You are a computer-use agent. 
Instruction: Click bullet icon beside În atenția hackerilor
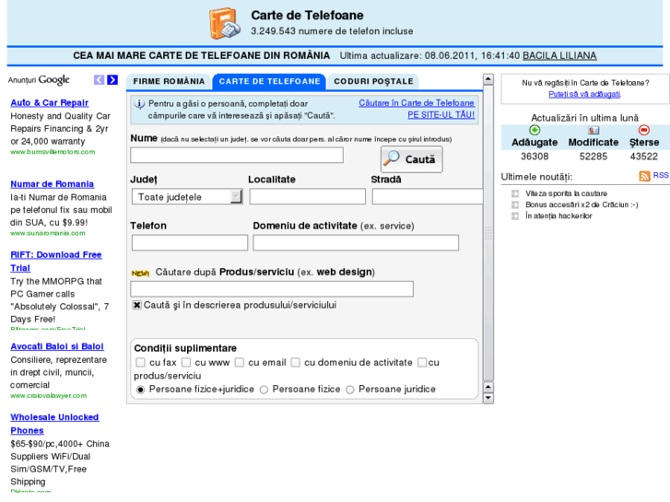click(x=515, y=216)
